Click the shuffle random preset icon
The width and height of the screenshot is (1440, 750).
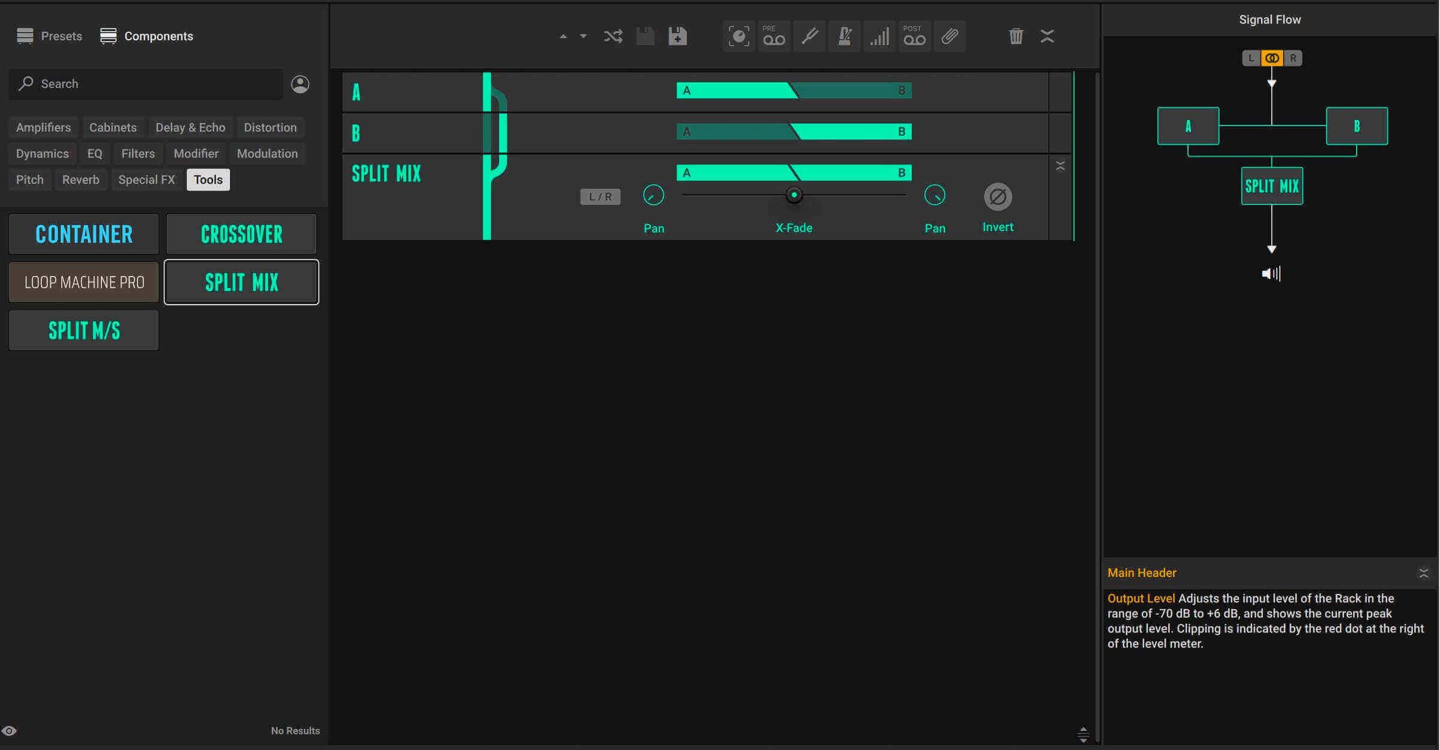click(x=613, y=36)
